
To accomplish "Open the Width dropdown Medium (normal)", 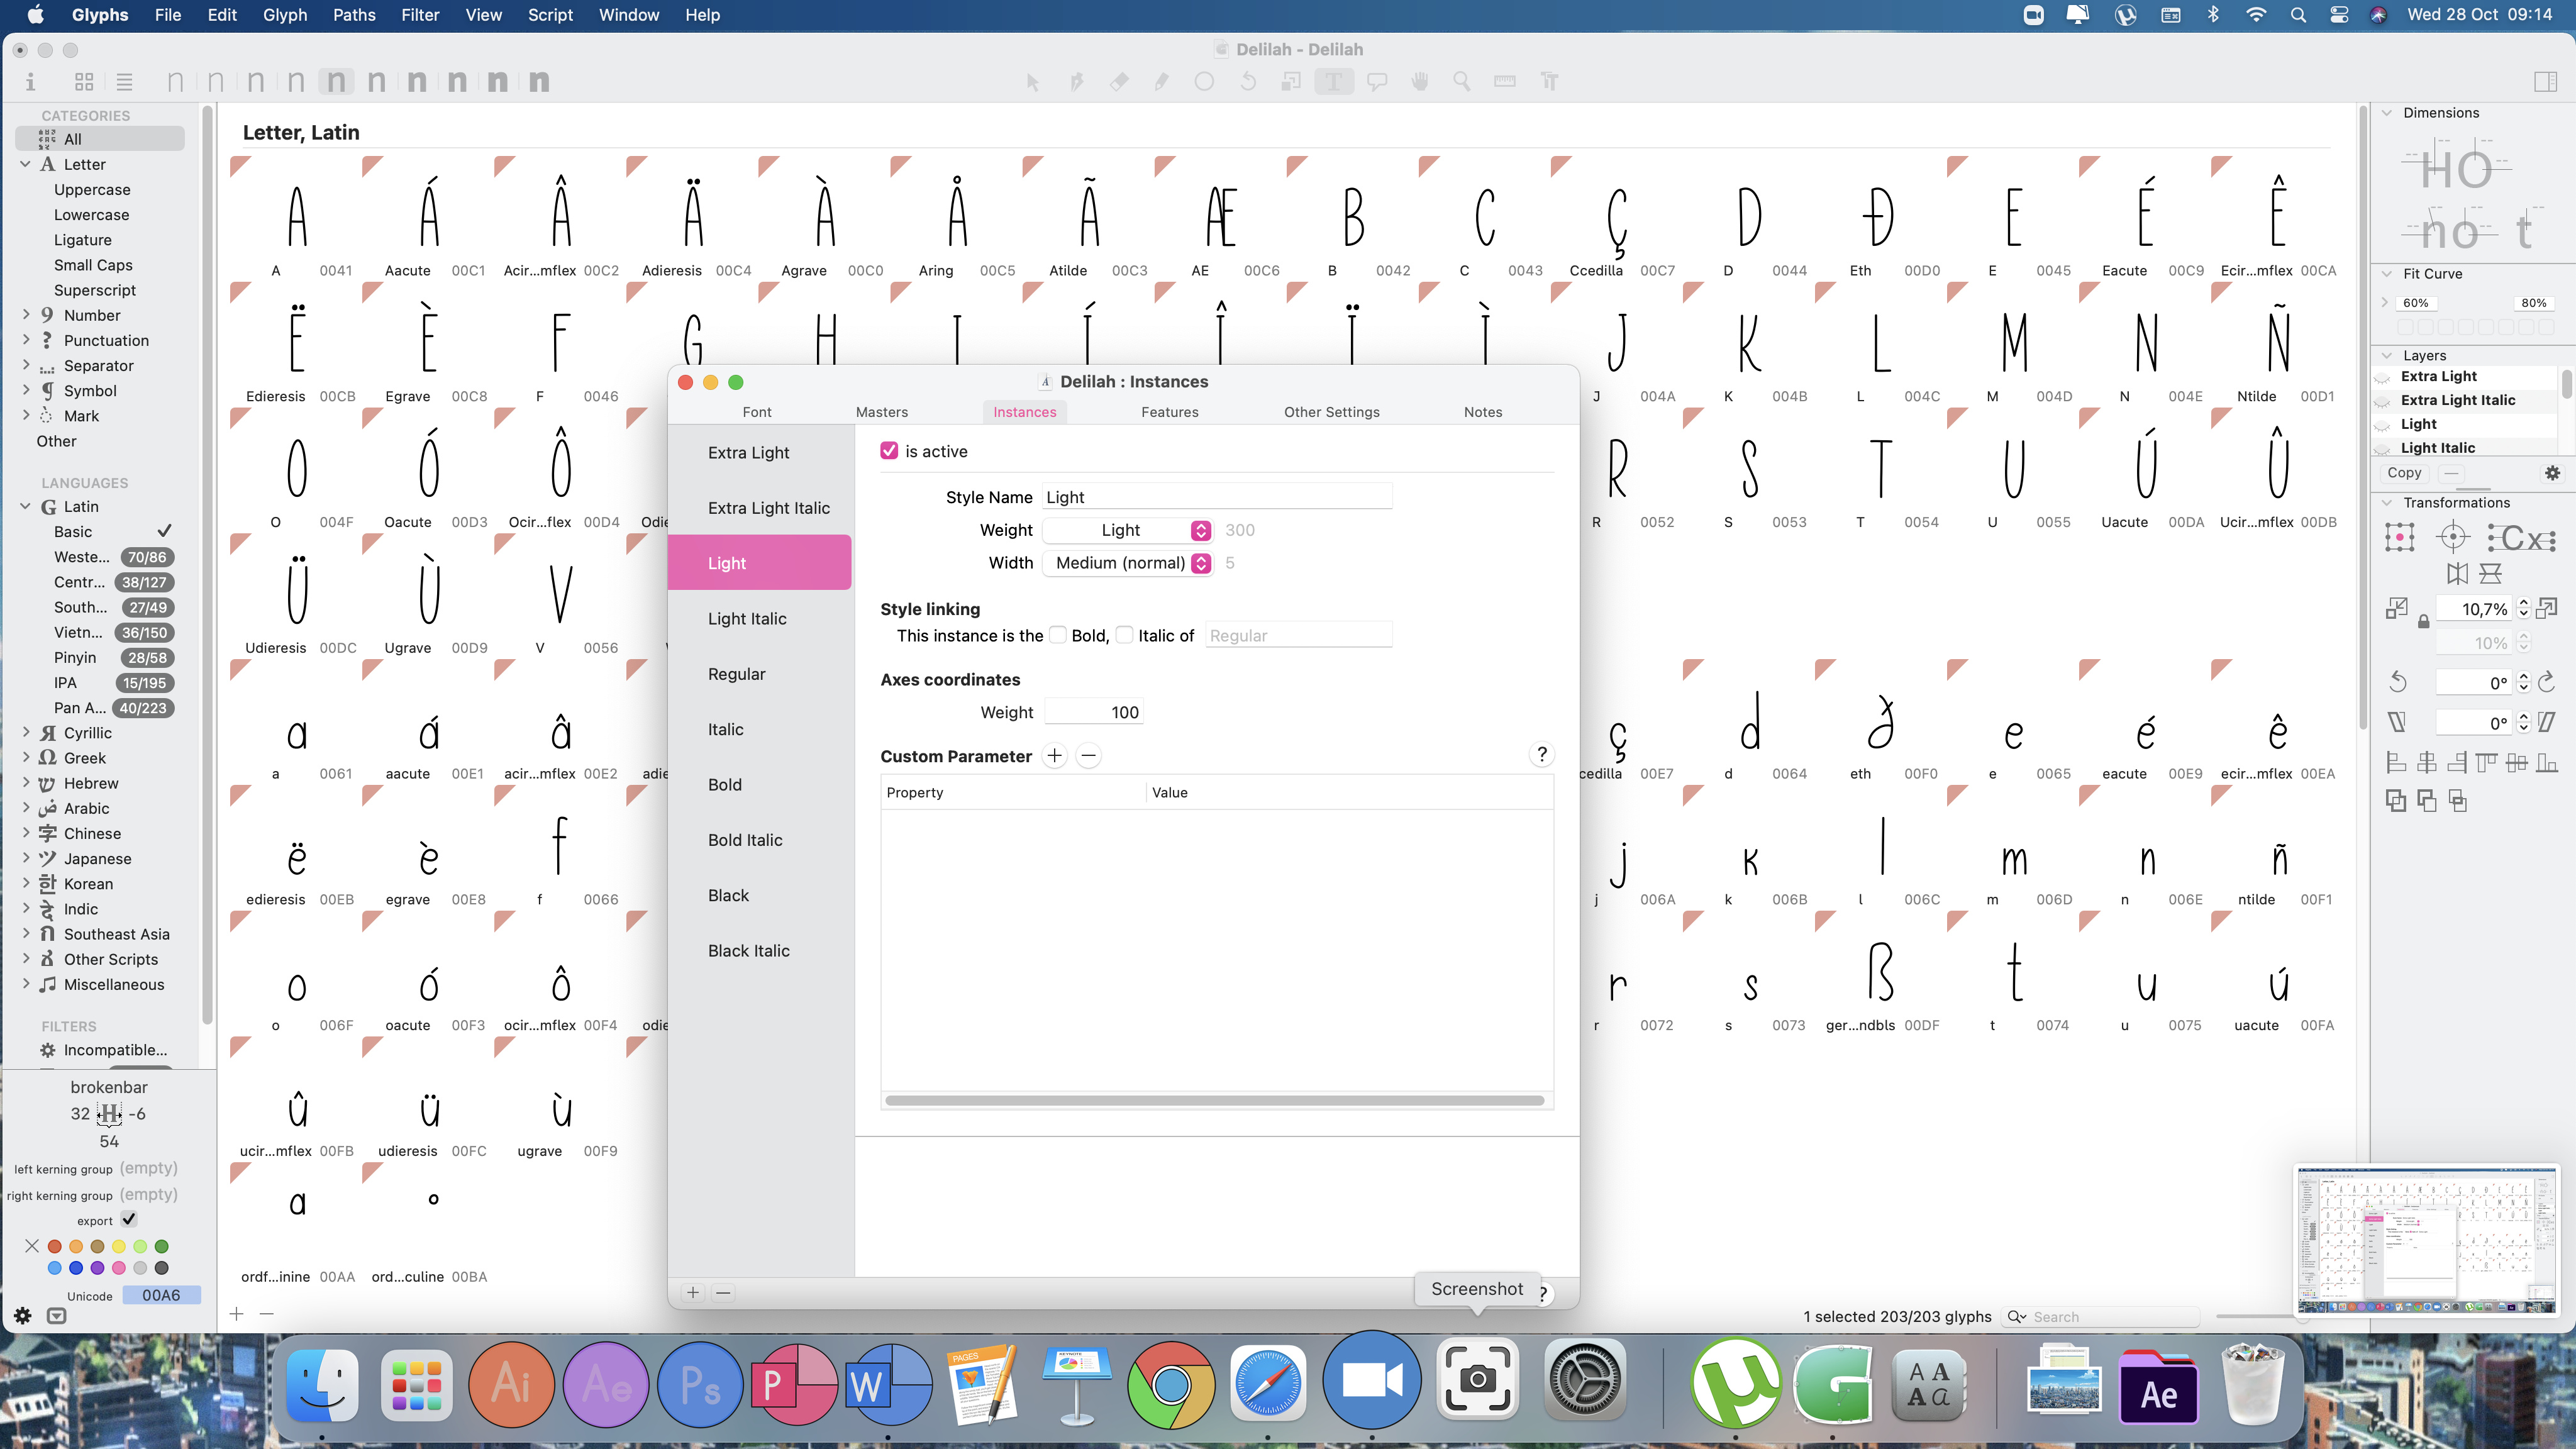I will coord(1127,563).
